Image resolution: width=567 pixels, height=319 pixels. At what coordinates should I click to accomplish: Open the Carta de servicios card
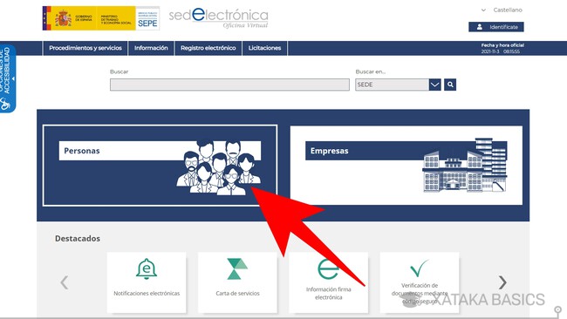pyautogui.click(x=237, y=282)
